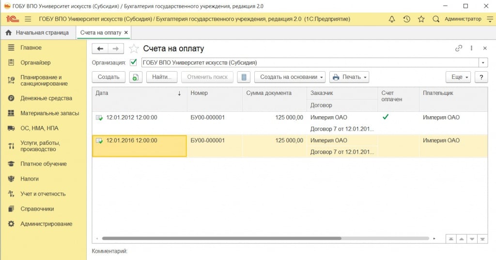This screenshot has width=496, height=260.
Task: Click the horizontal scrollbar of the list
Action: pos(221,238)
